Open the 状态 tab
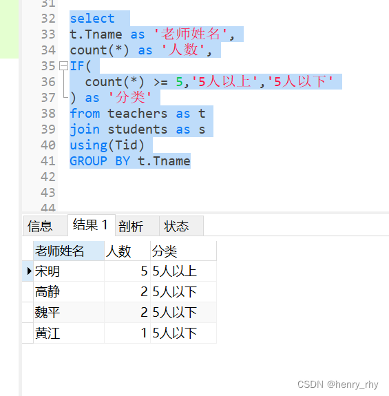Image resolution: width=389 pixels, height=396 pixels. (x=181, y=226)
